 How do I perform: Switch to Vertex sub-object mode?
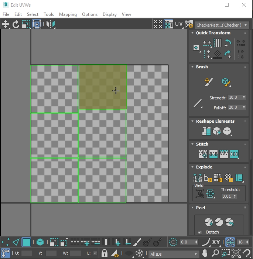pos(6,242)
